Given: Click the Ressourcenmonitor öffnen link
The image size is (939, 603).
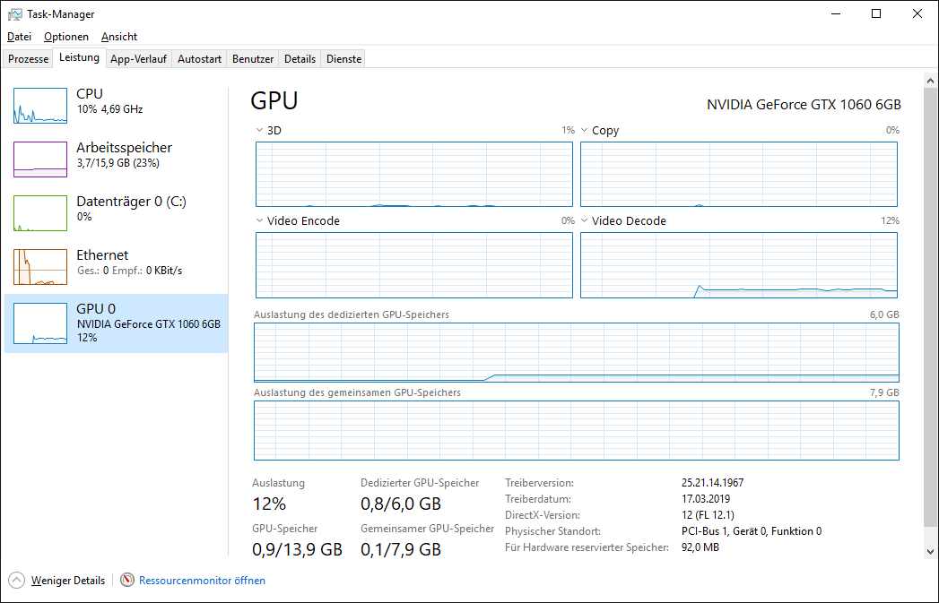Looking at the screenshot, I should tap(202, 581).
